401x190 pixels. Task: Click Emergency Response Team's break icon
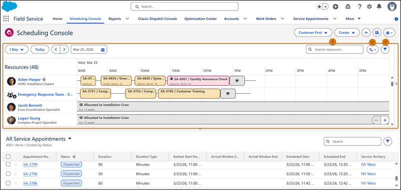pyautogui.click(x=228, y=94)
